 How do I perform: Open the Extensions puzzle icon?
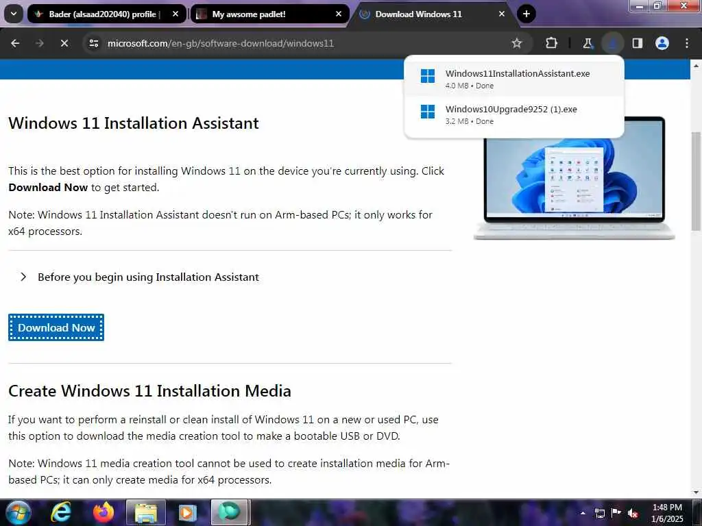(x=552, y=43)
